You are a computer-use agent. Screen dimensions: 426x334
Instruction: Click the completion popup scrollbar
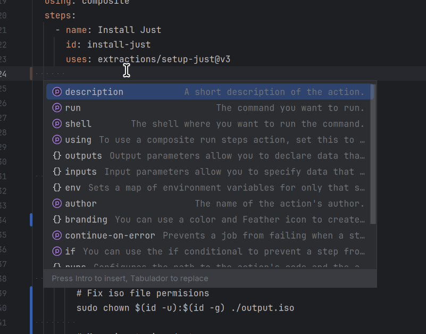[x=373, y=154]
